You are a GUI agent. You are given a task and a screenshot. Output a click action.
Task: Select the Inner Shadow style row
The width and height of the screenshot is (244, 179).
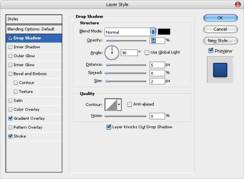tap(34, 47)
